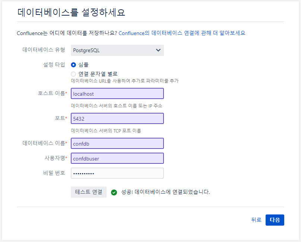The width and height of the screenshot is (301, 242).
Task: Focus the host name field containing localhost
Action: pos(117,94)
